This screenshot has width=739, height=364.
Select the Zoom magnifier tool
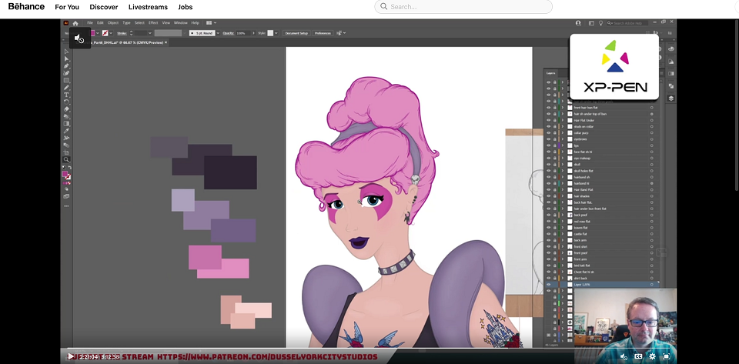[x=66, y=159]
